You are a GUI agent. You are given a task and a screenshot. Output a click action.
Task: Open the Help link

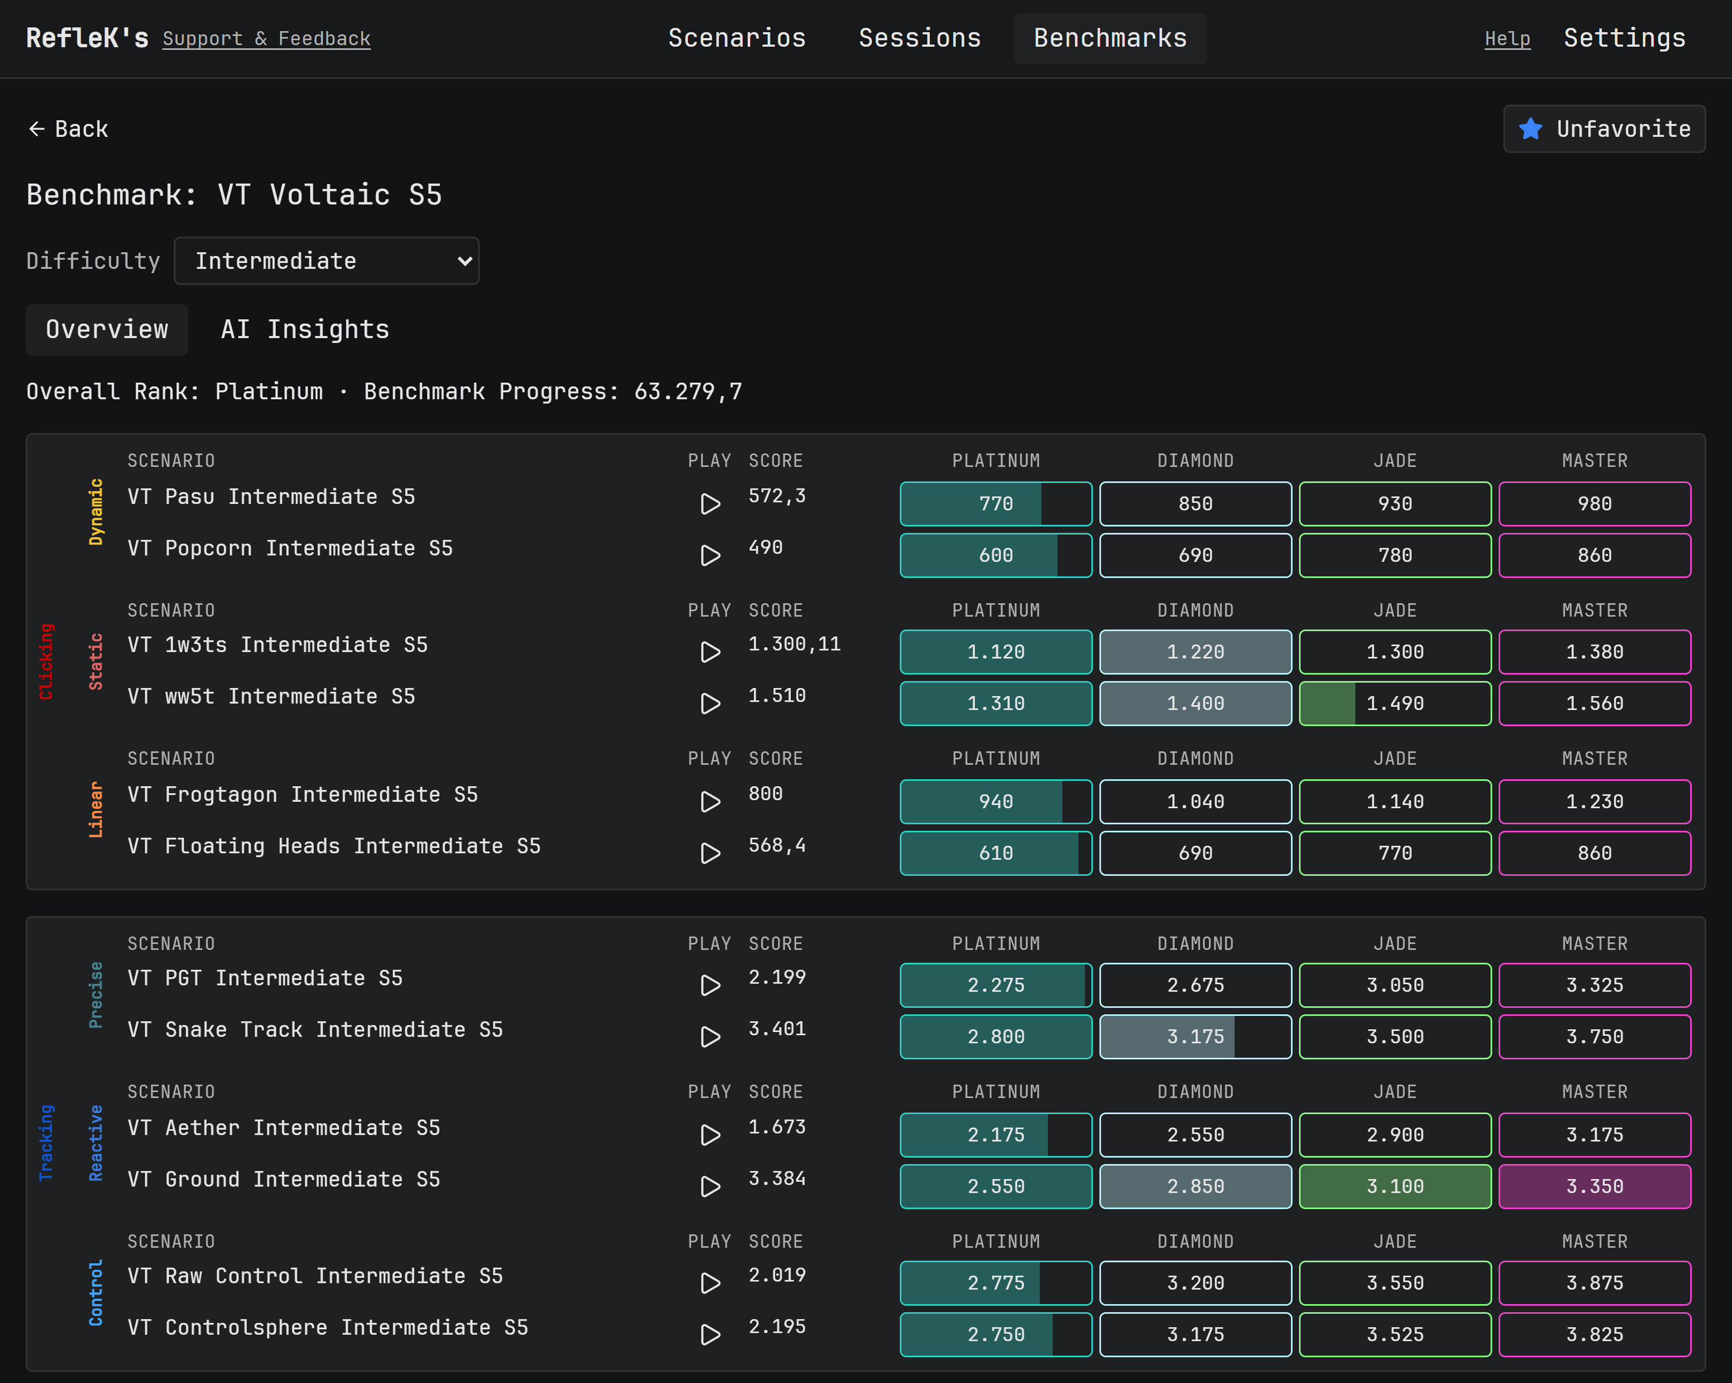1506,39
